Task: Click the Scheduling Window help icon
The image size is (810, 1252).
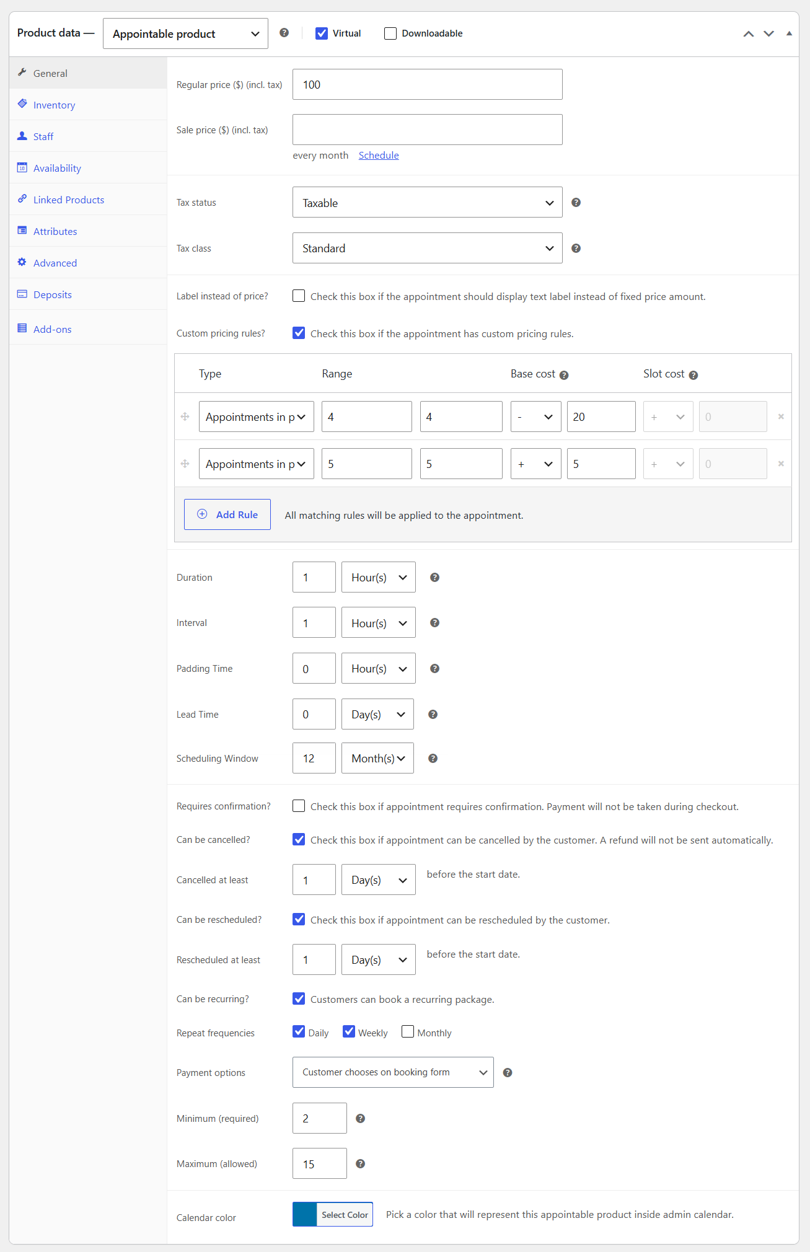Action: [x=433, y=758]
